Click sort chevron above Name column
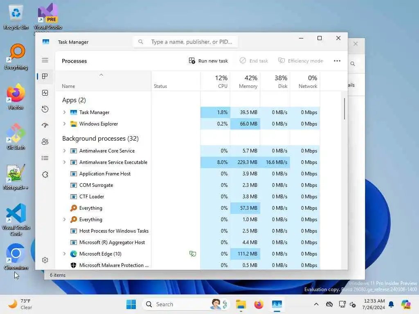The image size is (419, 314). click(101, 75)
